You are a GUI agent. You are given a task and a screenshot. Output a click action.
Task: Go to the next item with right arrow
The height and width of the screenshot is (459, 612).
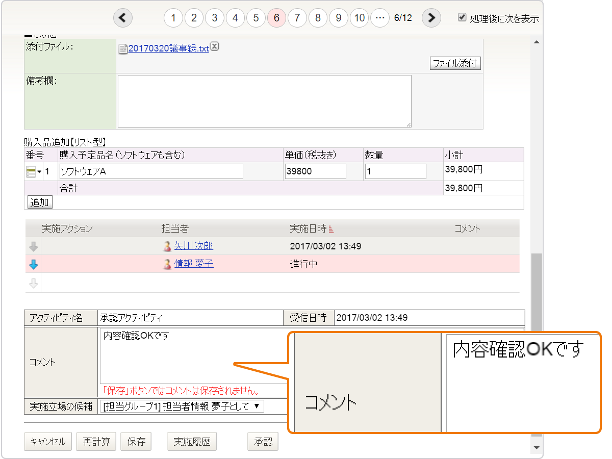pos(431,18)
